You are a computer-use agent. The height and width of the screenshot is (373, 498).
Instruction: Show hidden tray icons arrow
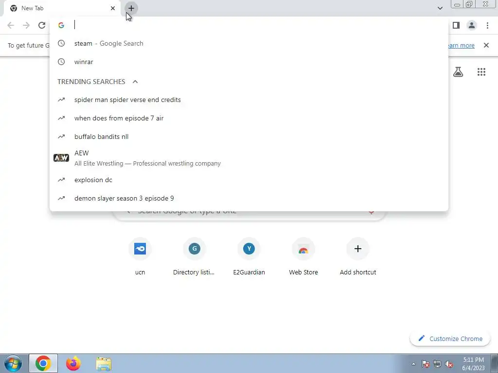coord(413,364)
